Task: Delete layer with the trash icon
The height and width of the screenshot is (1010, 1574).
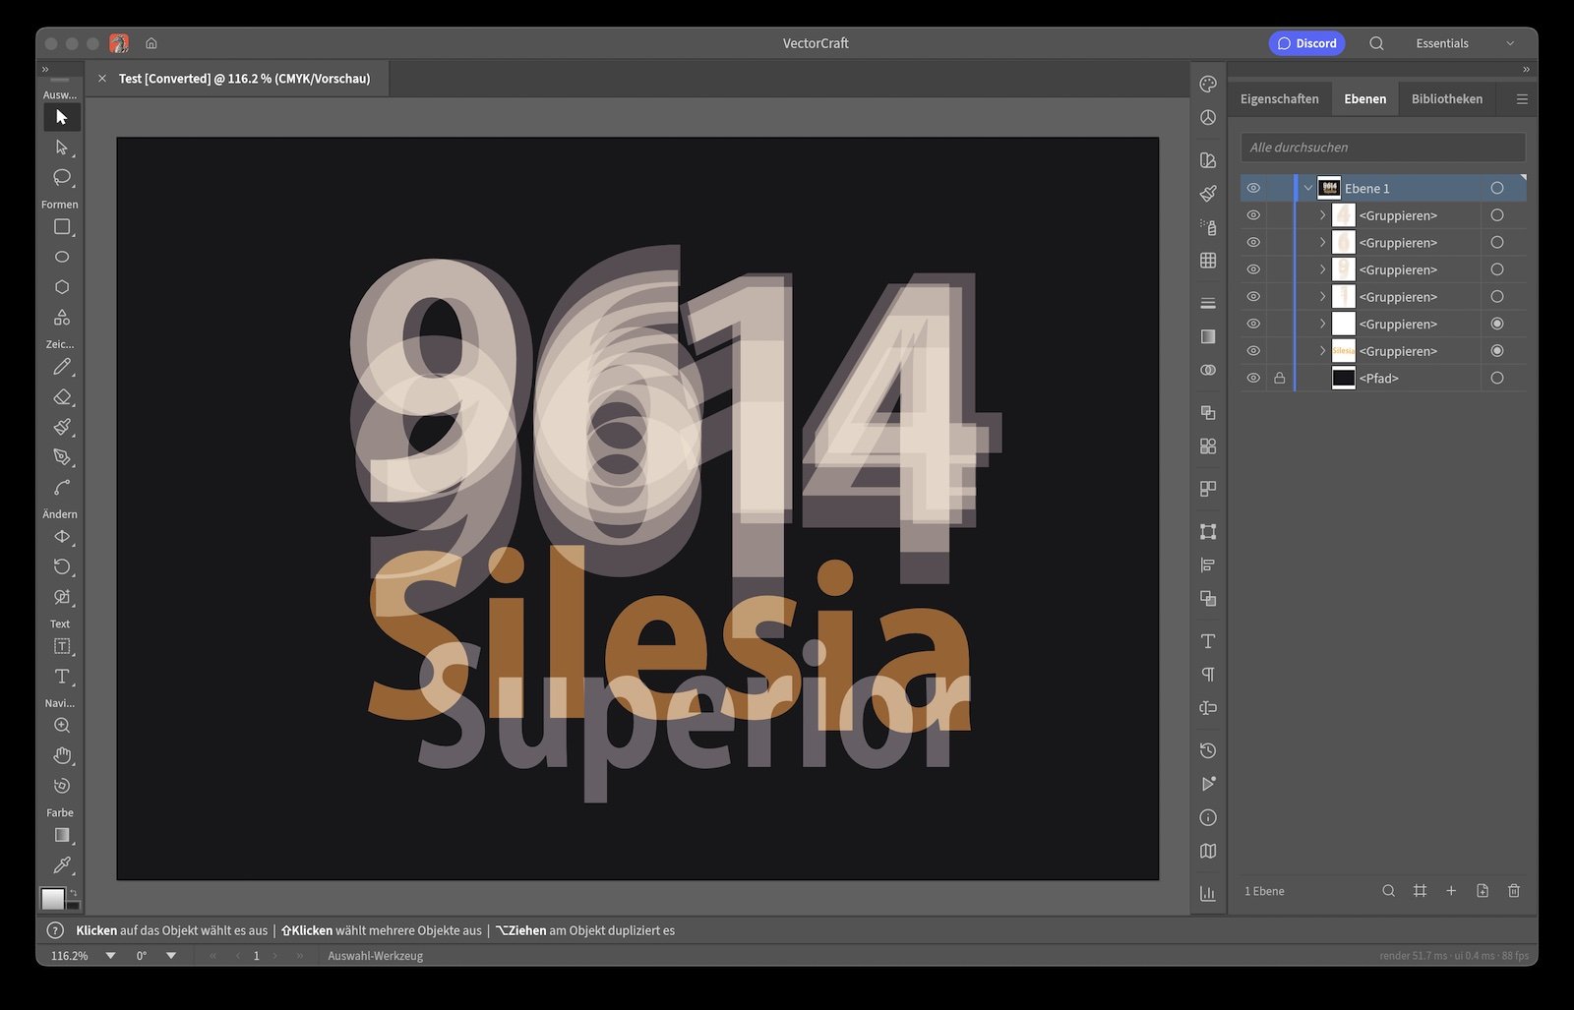Action: click(1514, 891)
